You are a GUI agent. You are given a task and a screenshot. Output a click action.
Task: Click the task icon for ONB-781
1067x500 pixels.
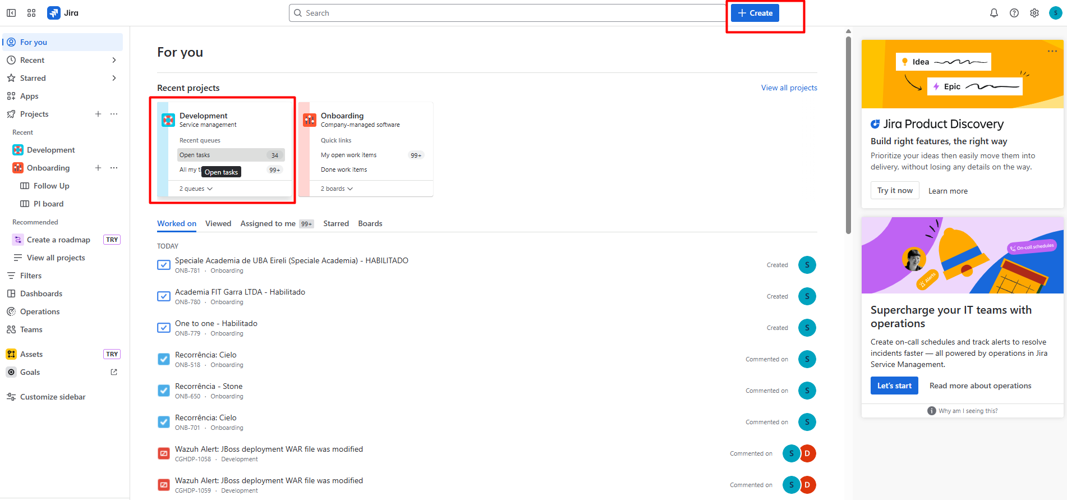tap(164, 265)
